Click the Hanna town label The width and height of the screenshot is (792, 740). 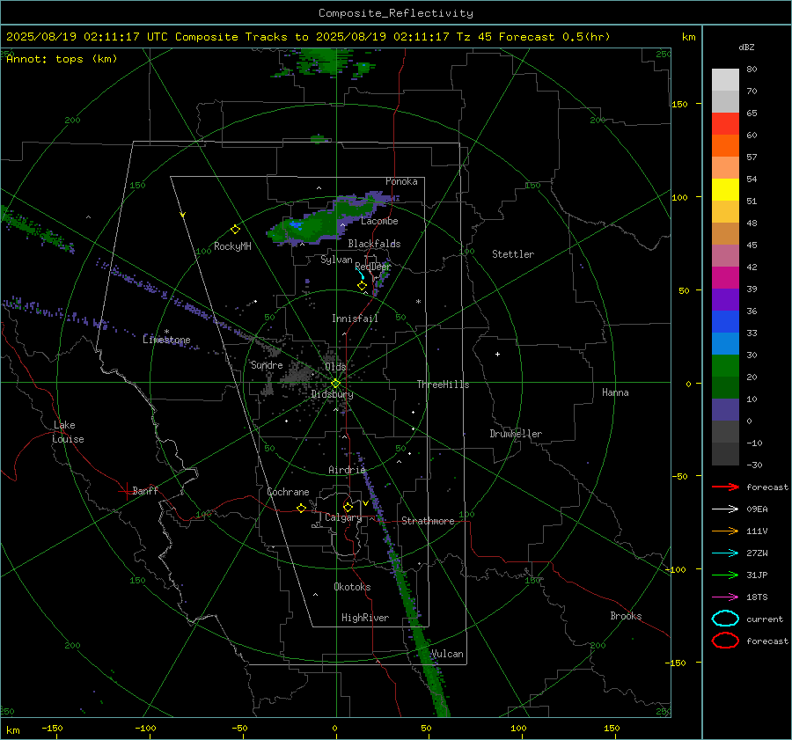(x=615, y=392)
